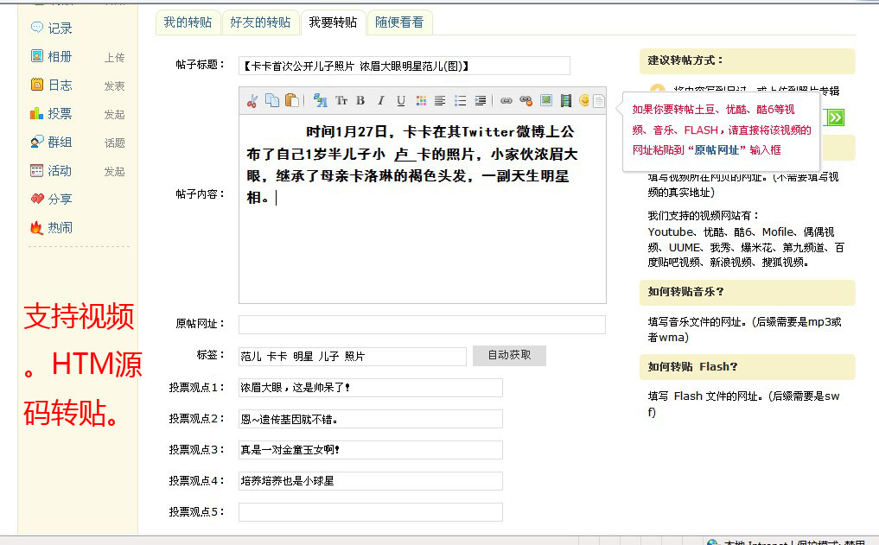Insert a hyperlink with the chain icon

coord(506,101)
